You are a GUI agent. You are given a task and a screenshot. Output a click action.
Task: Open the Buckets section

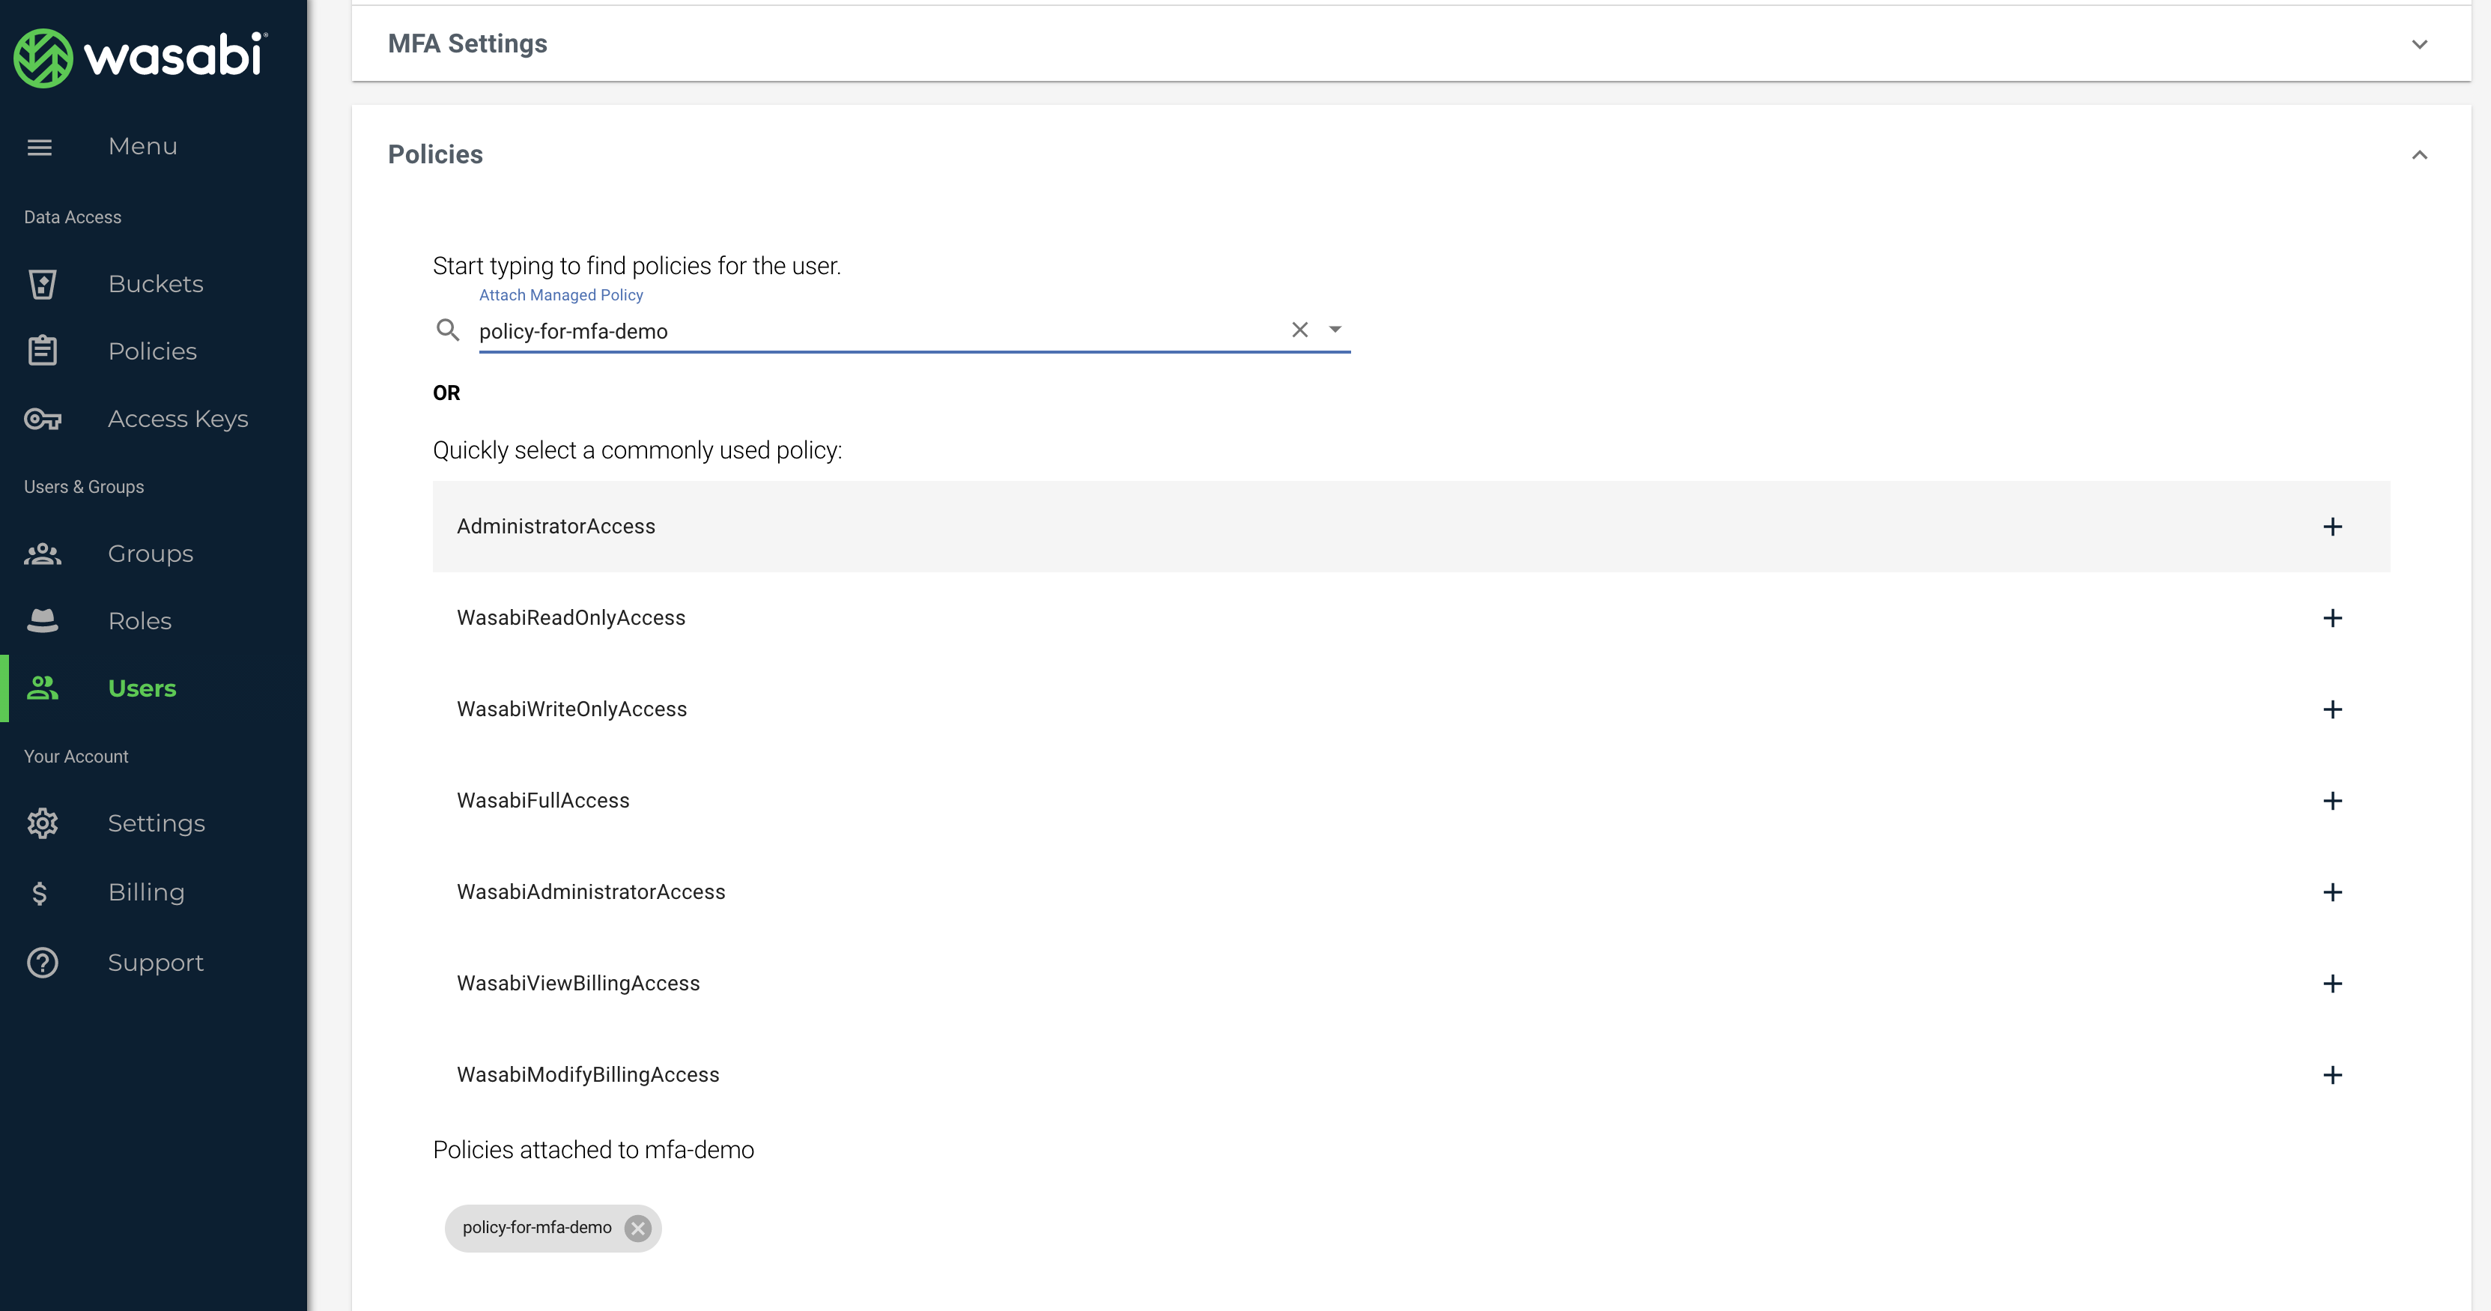click(x=157, y=283)
